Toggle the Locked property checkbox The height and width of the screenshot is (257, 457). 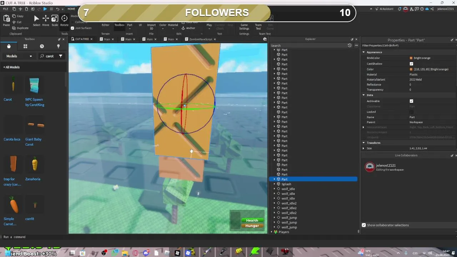click(x=411, y=112)
